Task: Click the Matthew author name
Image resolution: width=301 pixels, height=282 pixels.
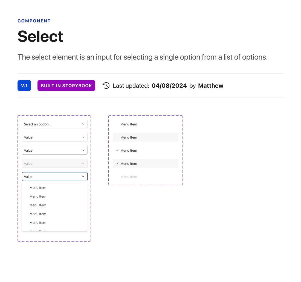Action: tap(211, 86)
